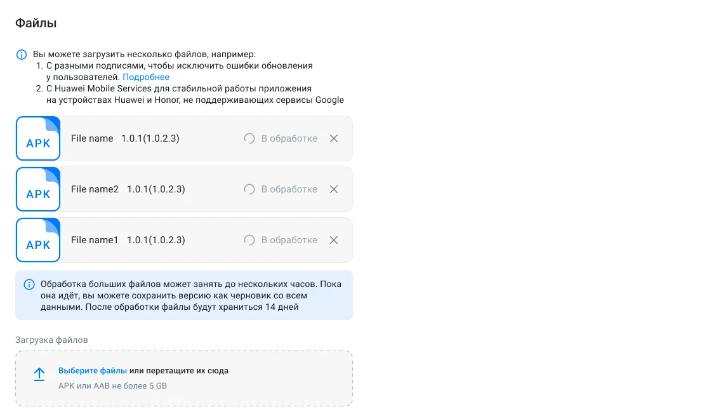
Task: Click the upload arrow icon in the drop zone
Action: 39,374
